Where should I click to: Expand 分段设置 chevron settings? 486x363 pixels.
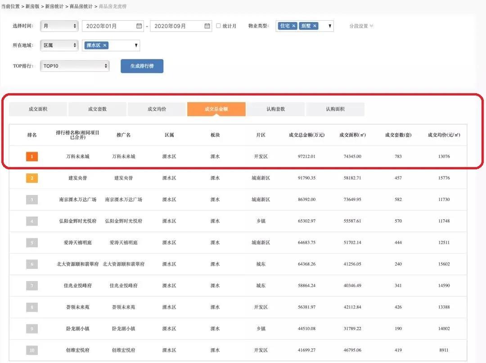(371, 26)
